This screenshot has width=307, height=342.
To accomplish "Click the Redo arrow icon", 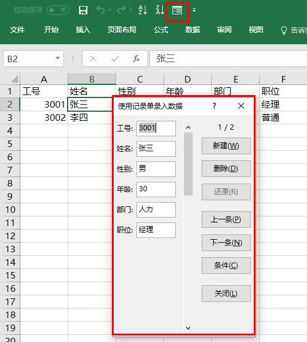I will (121, 10).
